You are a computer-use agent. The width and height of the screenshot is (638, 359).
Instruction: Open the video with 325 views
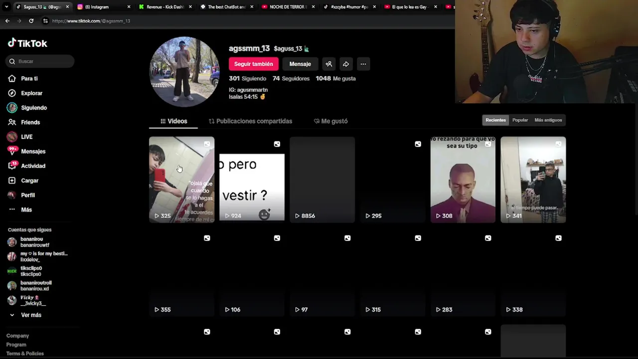181,179
